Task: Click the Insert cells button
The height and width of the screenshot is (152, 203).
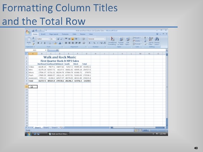Action: pyautogui.click(x=137, y=38)
